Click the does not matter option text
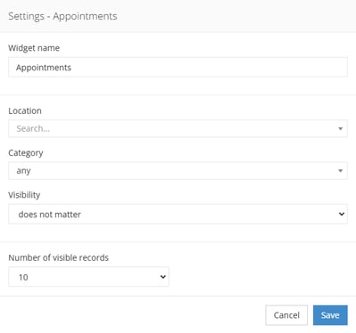 (x=50, y=215)
